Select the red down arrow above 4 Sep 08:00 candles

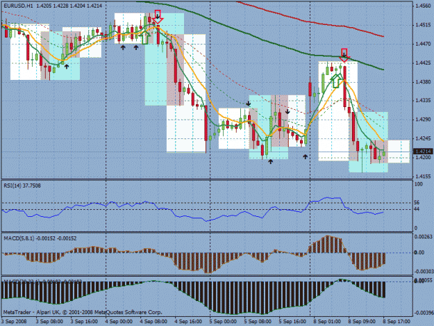click(x=158, y=17)
